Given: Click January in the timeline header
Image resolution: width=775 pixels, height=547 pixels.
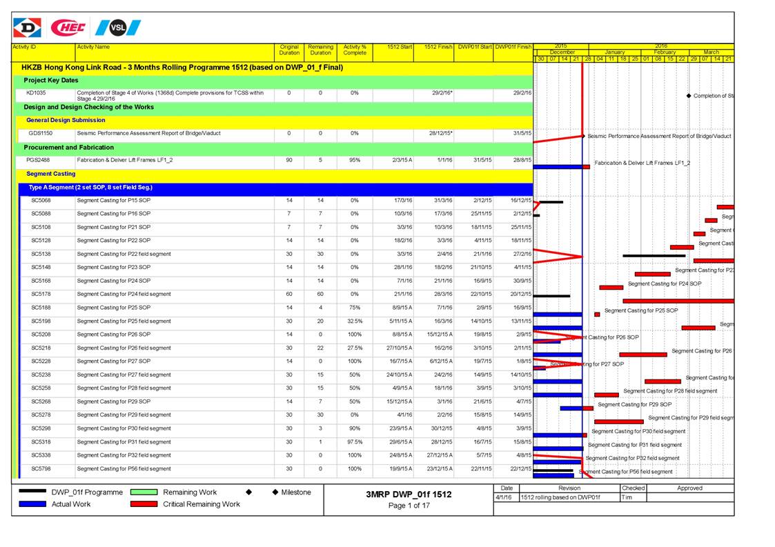Looking at the screenshot, I should tap(615, 52).
